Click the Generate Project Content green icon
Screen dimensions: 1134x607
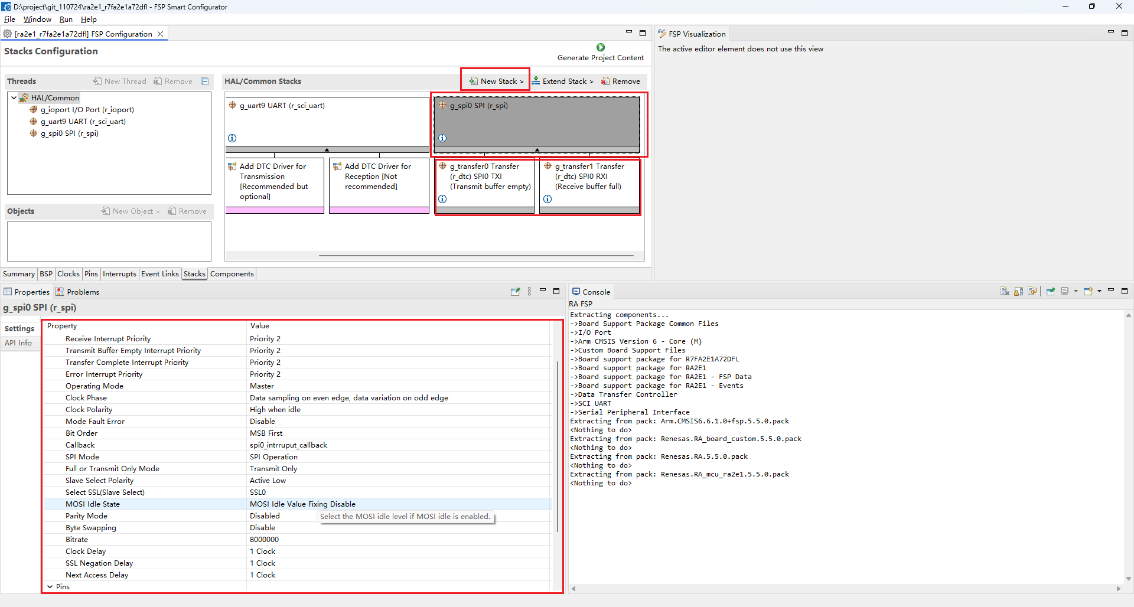600,47
